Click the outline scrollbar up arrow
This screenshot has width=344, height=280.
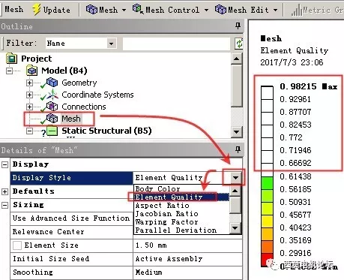coord(237,59)
